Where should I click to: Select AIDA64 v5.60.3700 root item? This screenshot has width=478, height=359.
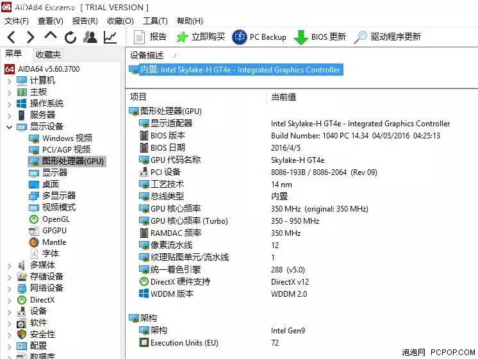point(42,69)
